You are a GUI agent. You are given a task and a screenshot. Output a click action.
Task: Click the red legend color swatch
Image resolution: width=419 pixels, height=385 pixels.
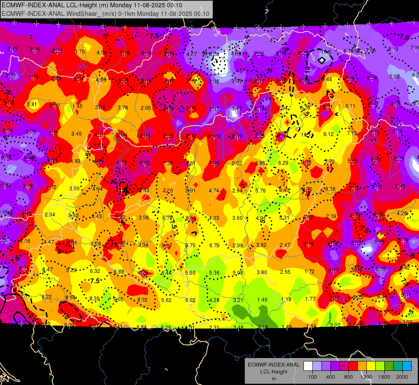pyautogui.click(x=353, y=366)
